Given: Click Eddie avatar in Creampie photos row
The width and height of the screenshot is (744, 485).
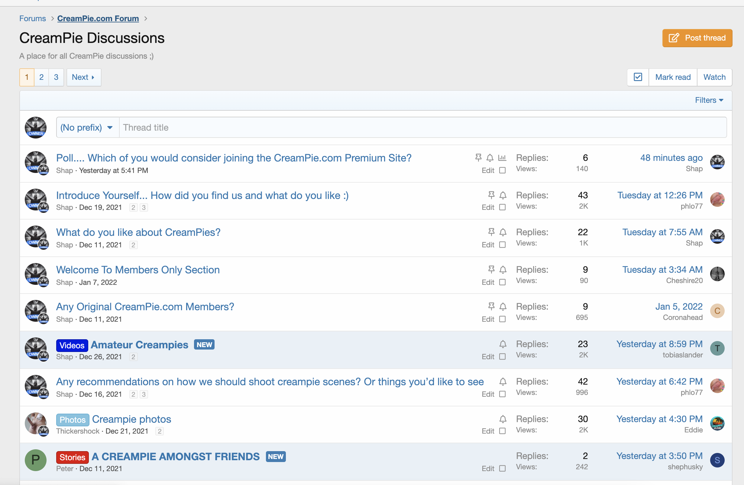Looking at the screenshot, I should [x=717, y=423].
